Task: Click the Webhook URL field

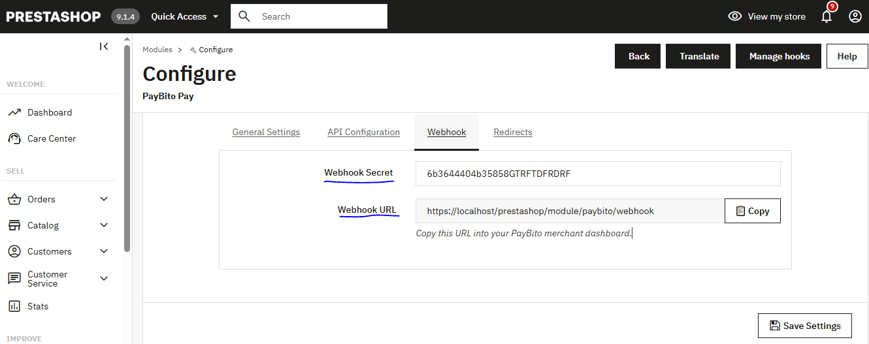Action: click(x=570, y=211)
